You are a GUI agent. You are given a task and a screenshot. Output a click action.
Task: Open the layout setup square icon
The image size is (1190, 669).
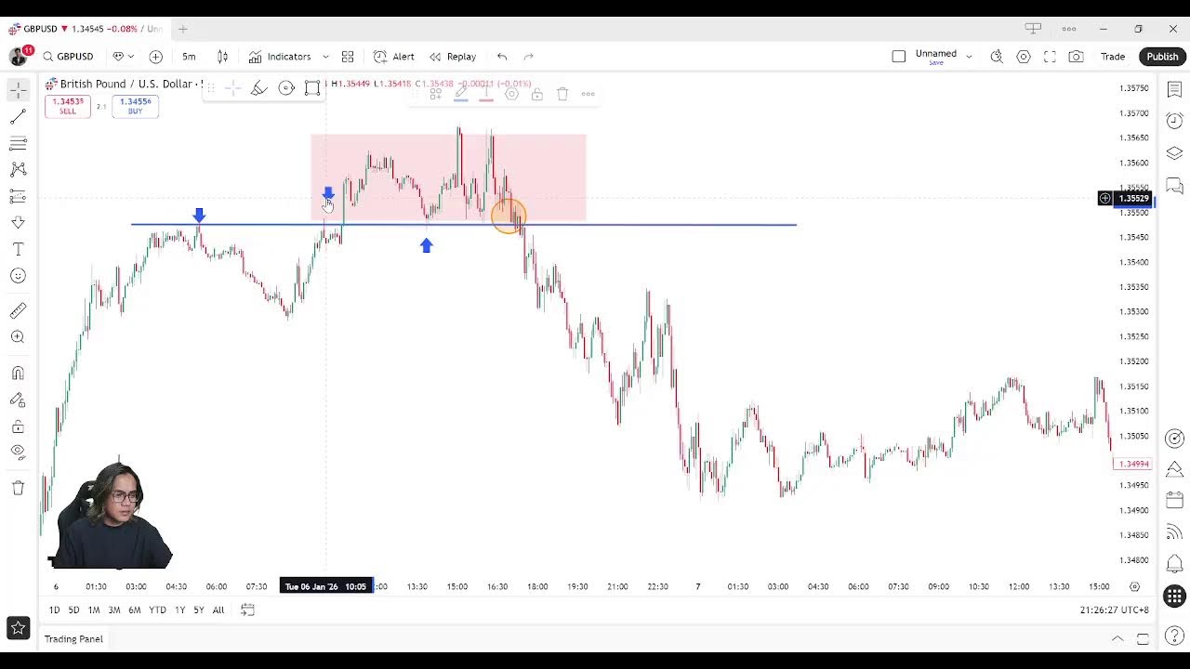[x=898, y=57]
